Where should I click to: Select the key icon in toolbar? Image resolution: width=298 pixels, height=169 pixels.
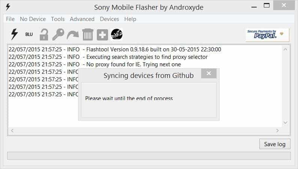58,34
